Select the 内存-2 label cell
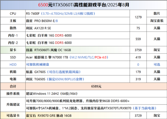167x119 pixels. point(13,43)
